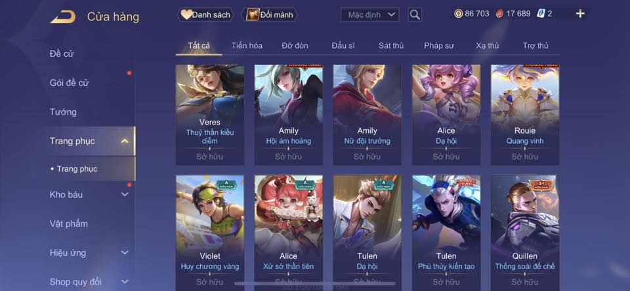Viewport: 630px width, 291px height.
Task: Collapse the Trang phục sidebar section
Action: tap(125, 141)
